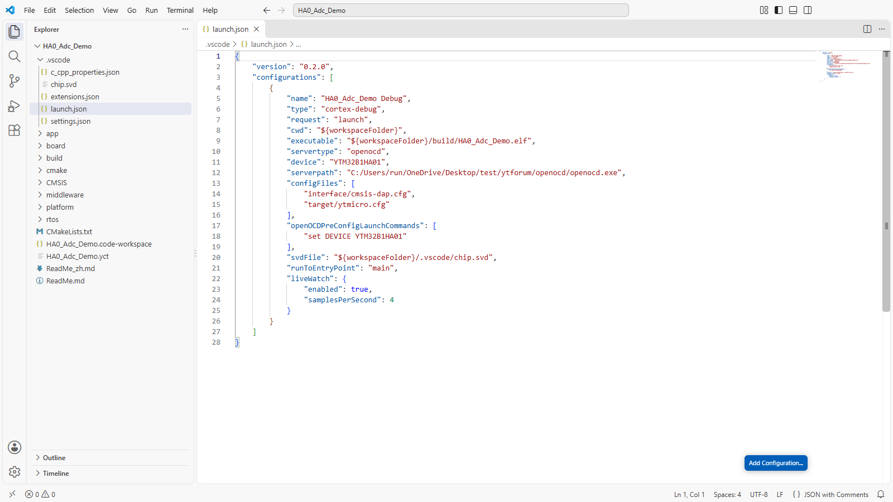Split the editor to the right
The image size is (893, 502).
click(x=867, y=29)
